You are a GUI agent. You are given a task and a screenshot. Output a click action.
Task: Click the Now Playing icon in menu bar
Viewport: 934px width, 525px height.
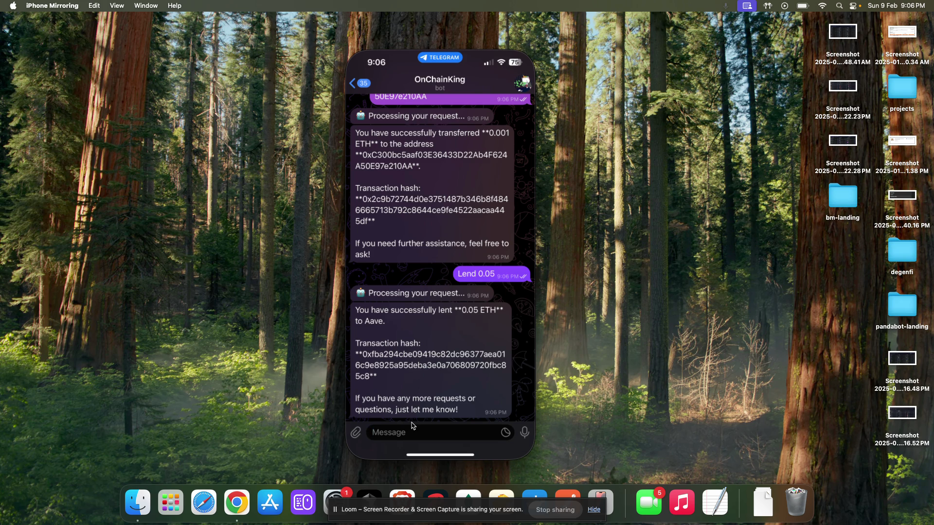coord(785,6)
